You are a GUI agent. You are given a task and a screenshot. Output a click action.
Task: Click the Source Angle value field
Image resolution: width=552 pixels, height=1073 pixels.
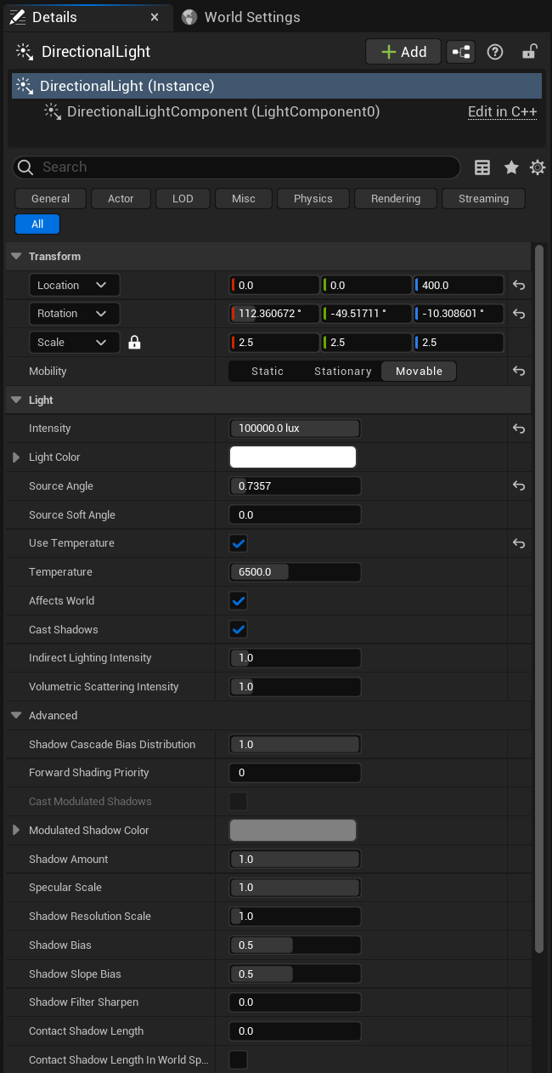(x=295, y=486)
